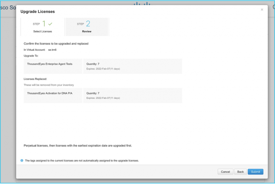Click the expiry date under Licenses Replaced
The image size is (275, 184).
tap(103, 98)
